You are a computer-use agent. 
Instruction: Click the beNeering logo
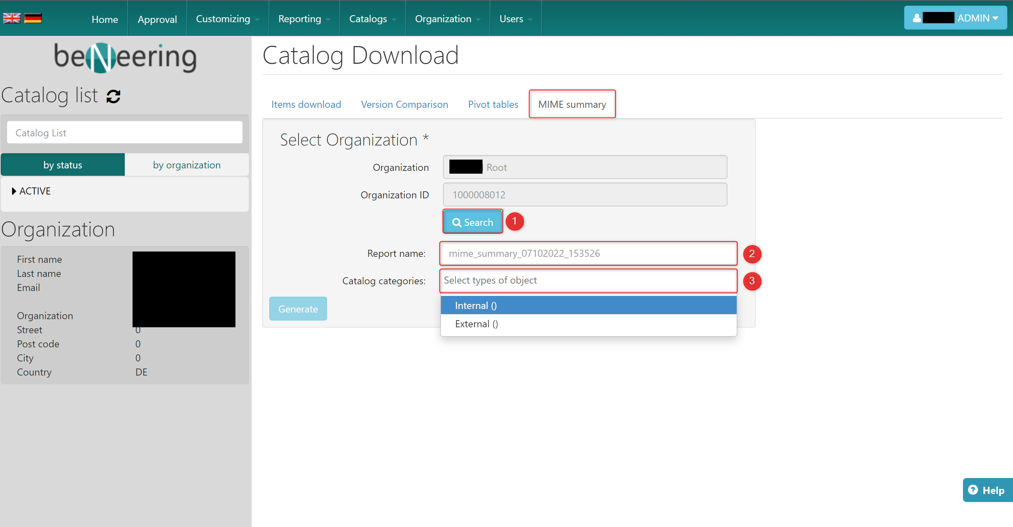(125, 57)
